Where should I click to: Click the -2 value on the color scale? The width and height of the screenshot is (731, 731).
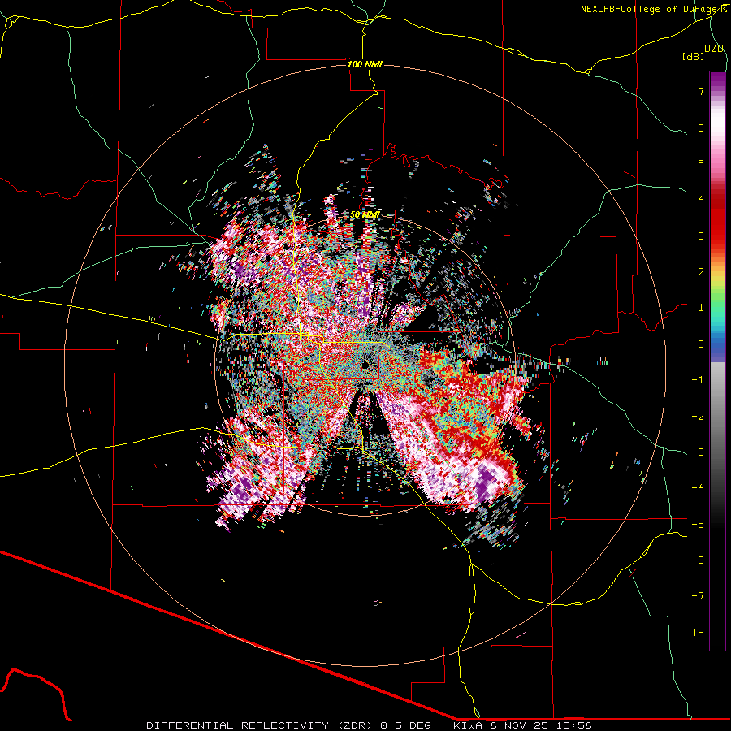tap(698, 417)
